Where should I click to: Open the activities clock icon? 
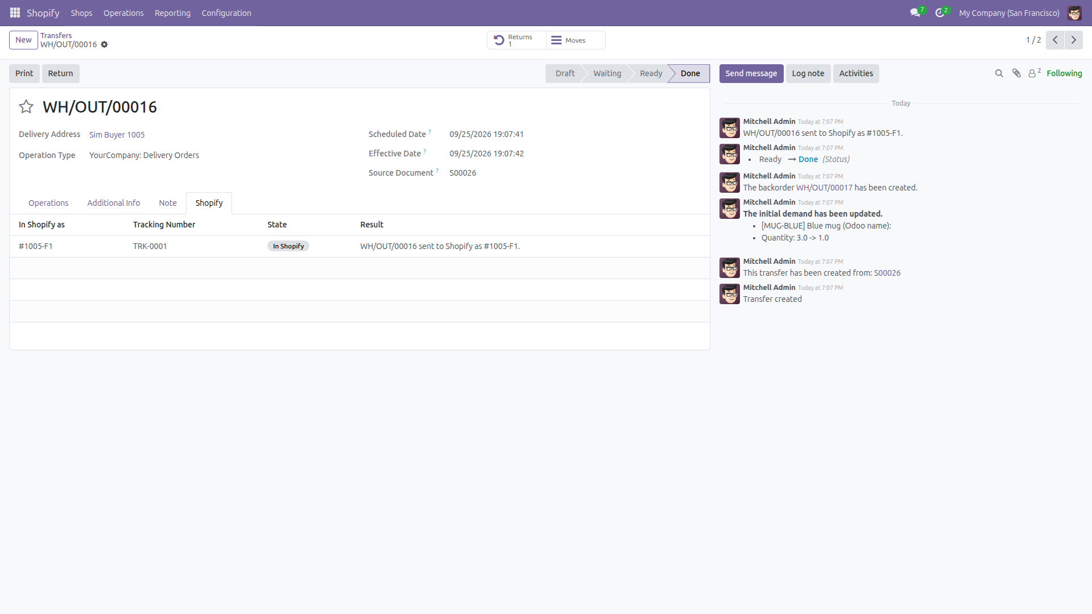tap(940, 13)
